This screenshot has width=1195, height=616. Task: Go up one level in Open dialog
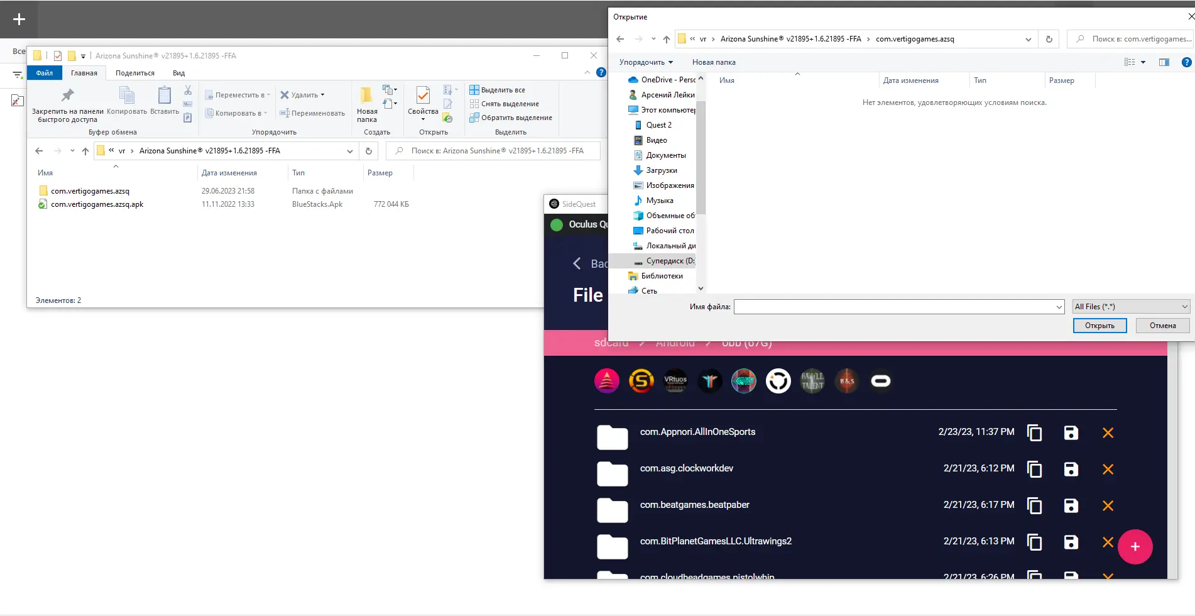(x=666, y=39)
